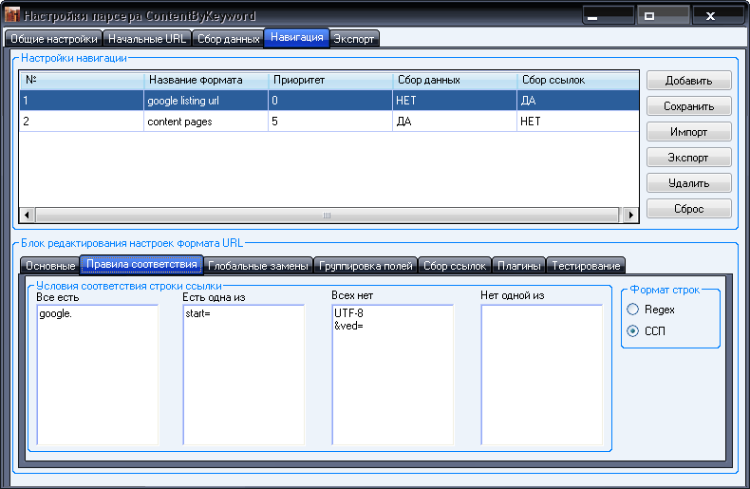The image size is (750, 489).
Task: Click the app icon in title bar
Action: 12,16
